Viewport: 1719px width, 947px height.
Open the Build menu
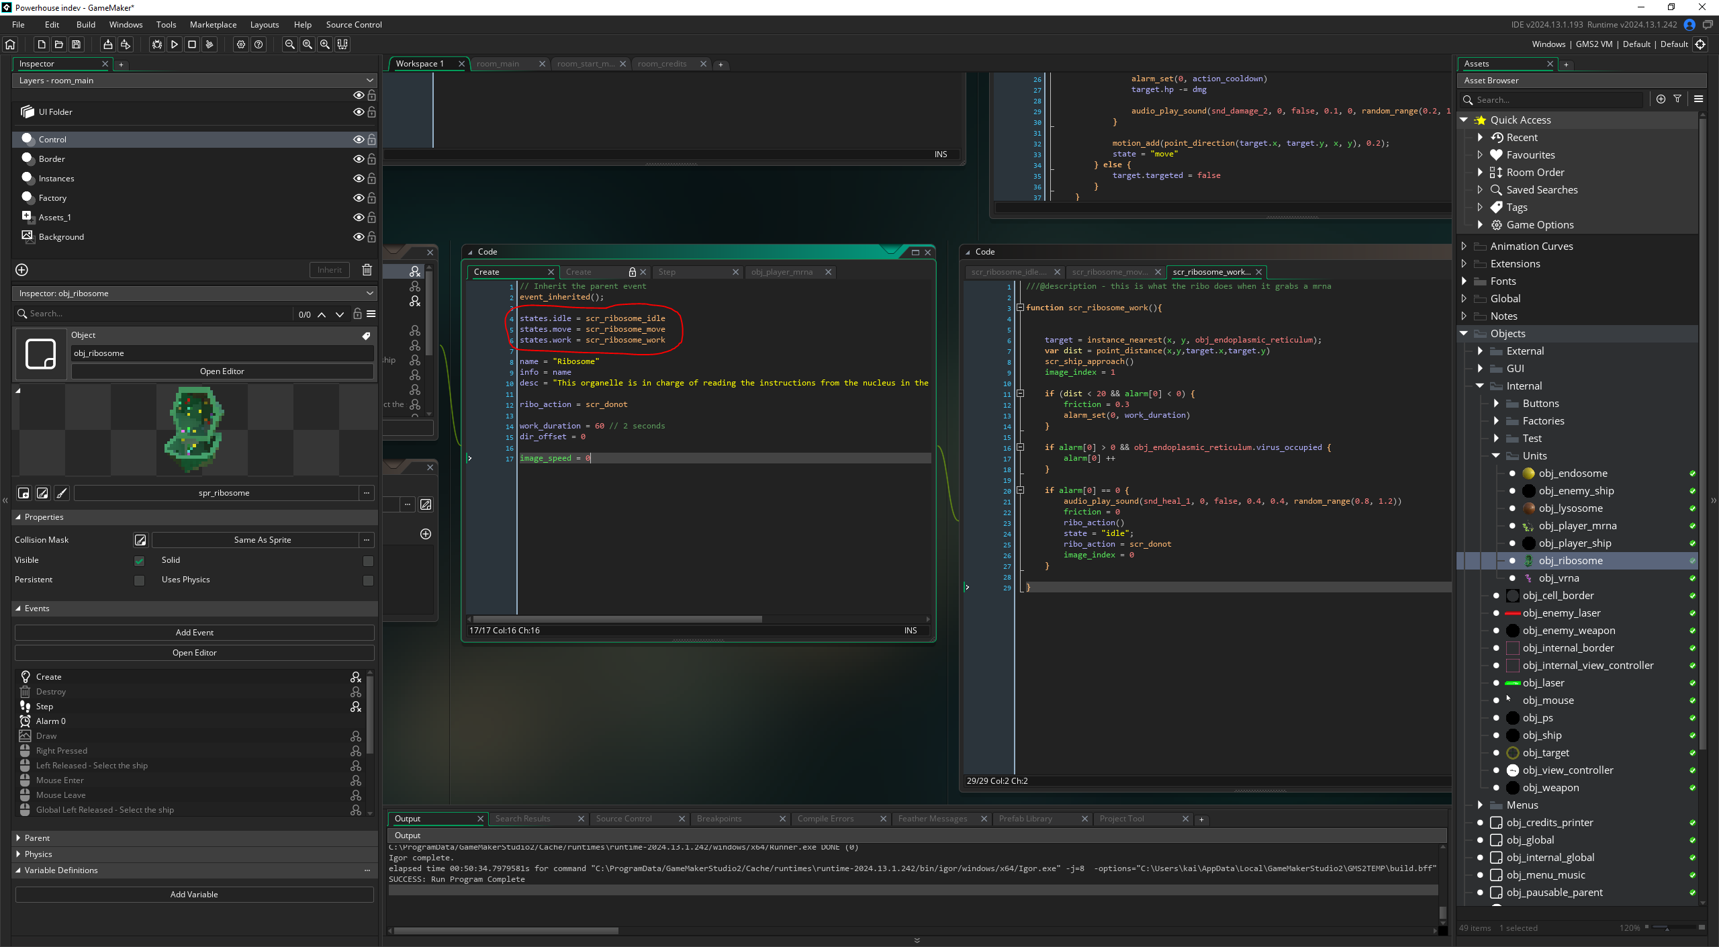86,25
